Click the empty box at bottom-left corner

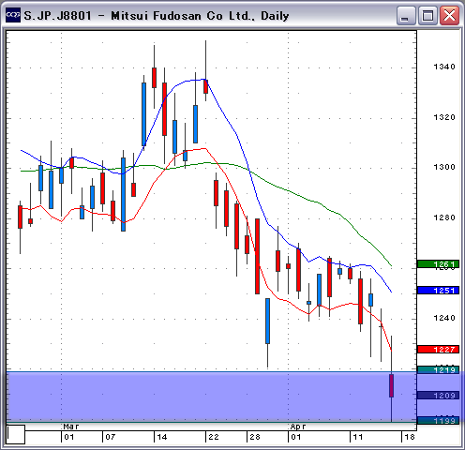click(16, 434)
